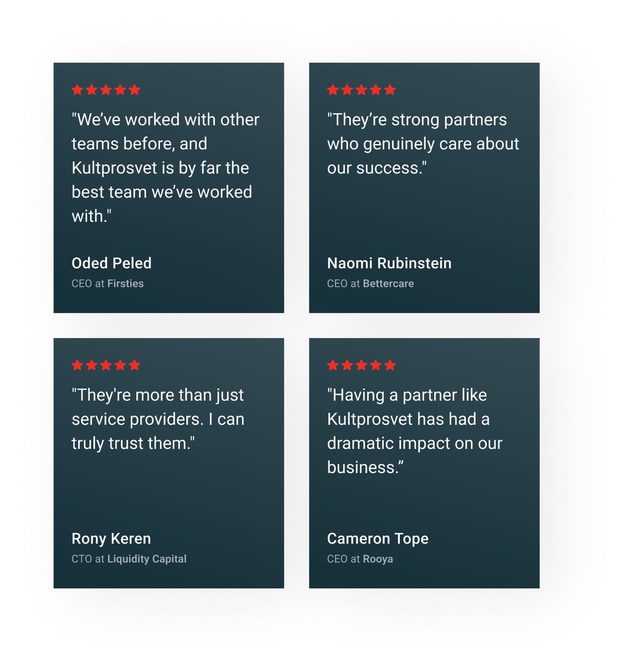Select the Naomi Rubinstein name heading

point(389,263)
